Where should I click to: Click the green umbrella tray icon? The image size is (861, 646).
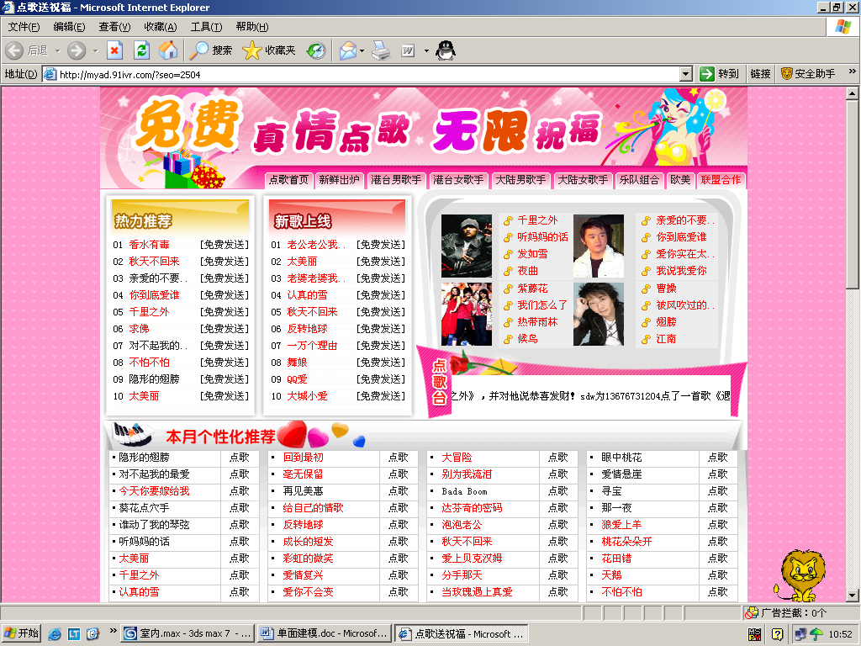(816, 634)
